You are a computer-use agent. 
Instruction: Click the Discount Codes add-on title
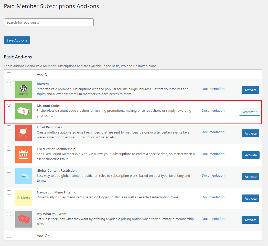pyautogui.click(x=49, y=106)
